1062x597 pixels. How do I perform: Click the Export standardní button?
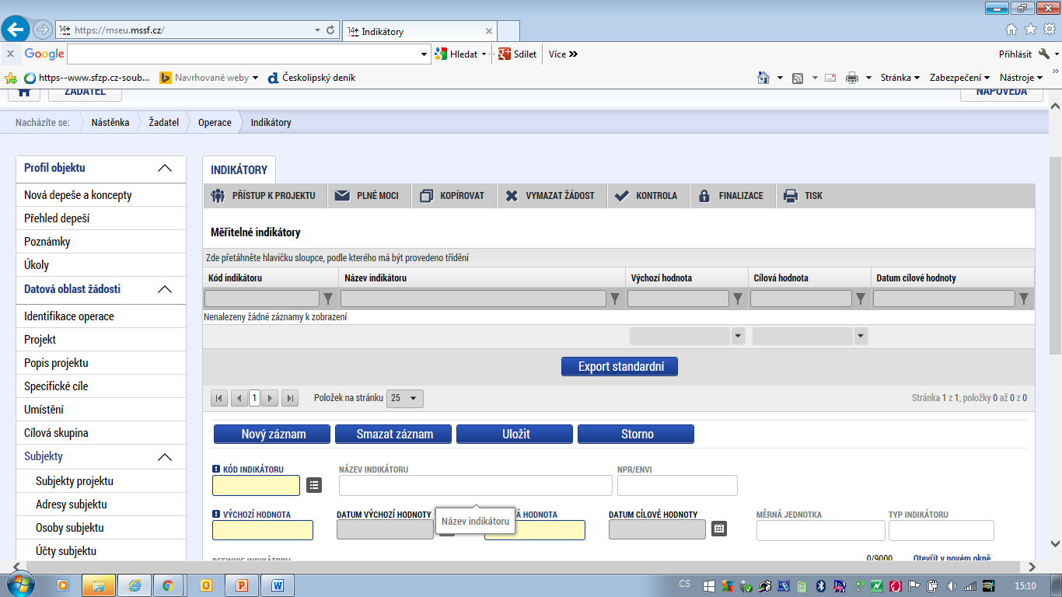point(620,366)
